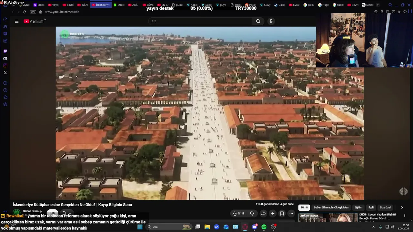
Task: Select the 'İskenderiye' browser tab
Action: click(x=101, y=5)
